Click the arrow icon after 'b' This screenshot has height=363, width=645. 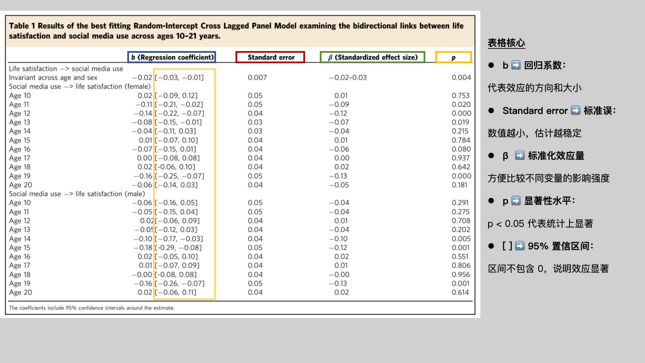516,65
